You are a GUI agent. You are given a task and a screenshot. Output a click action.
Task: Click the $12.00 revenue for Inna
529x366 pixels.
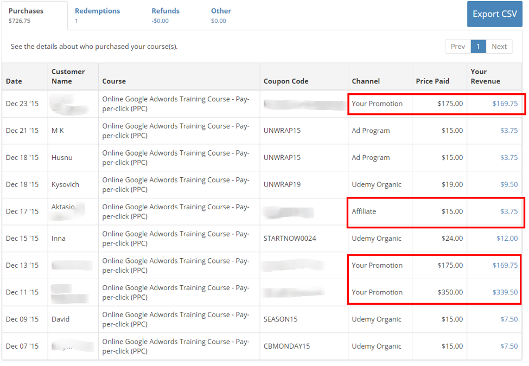pos(507,239)
